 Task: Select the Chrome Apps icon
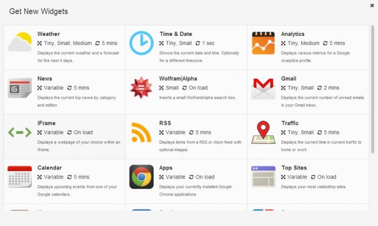tap(141, 177)
